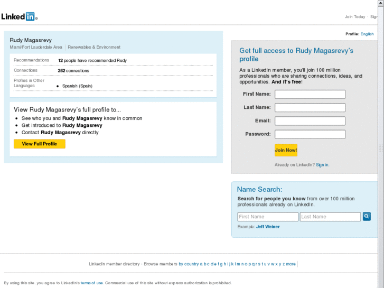Image resolution: width=384 pixels, height=288 pixels.
Task: Click the Join Now! button
Action: pos(286,150)
